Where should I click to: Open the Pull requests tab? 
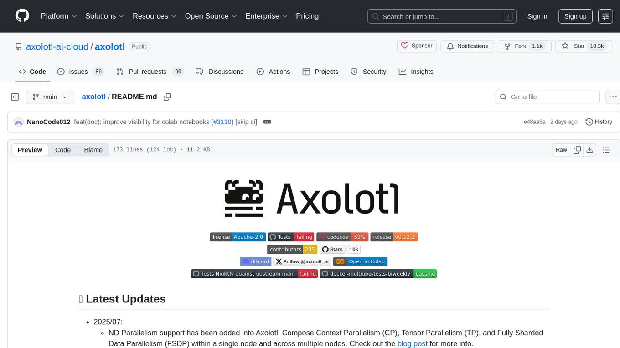coord(150,72)
